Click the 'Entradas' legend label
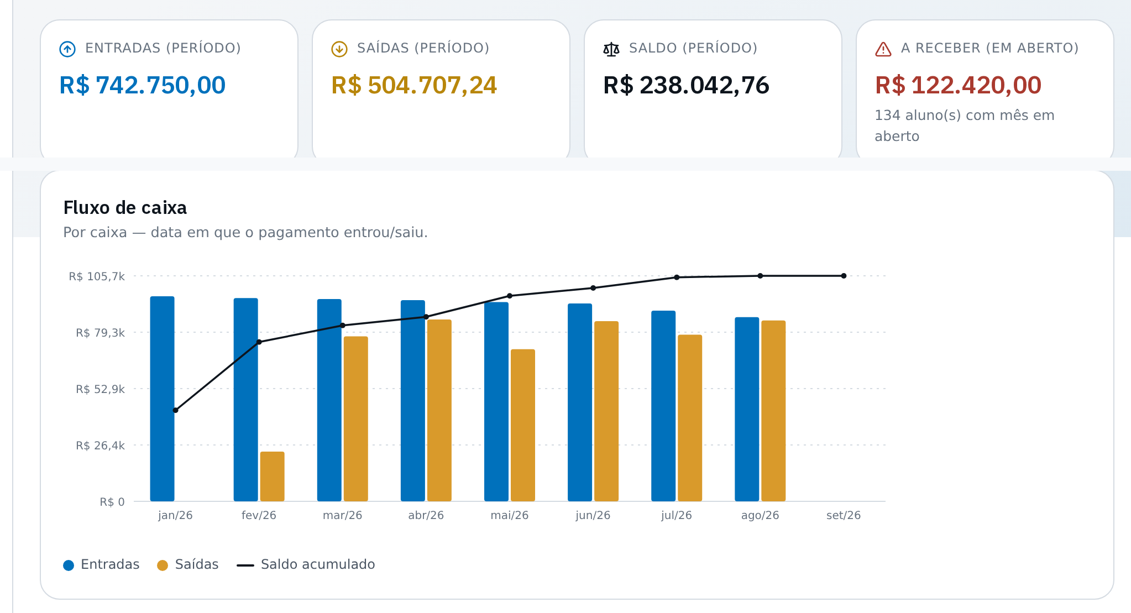 pyautogui.click(x=110, y=564)
